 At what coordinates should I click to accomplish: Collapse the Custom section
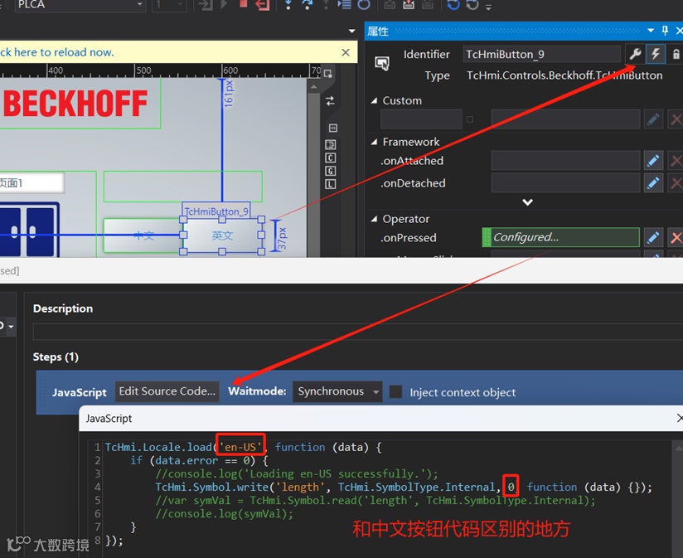pyautogui.click(x=374, y=100)
